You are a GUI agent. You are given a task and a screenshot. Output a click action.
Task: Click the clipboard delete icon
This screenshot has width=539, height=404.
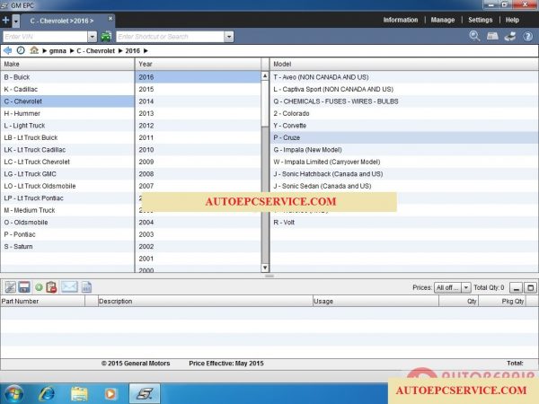point(51,287)
